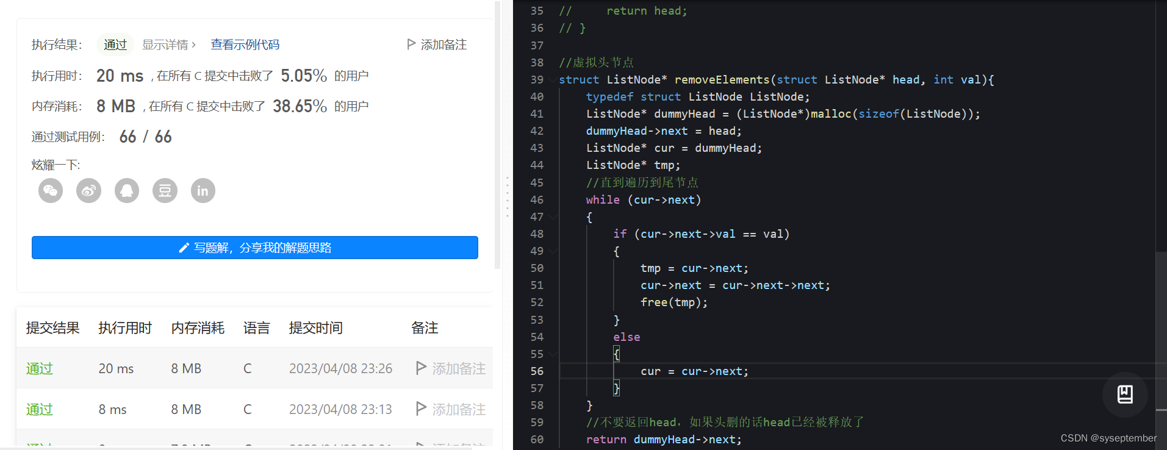
Task: Click the bookmark icon in the code editor
Action: coord(1125,395)
